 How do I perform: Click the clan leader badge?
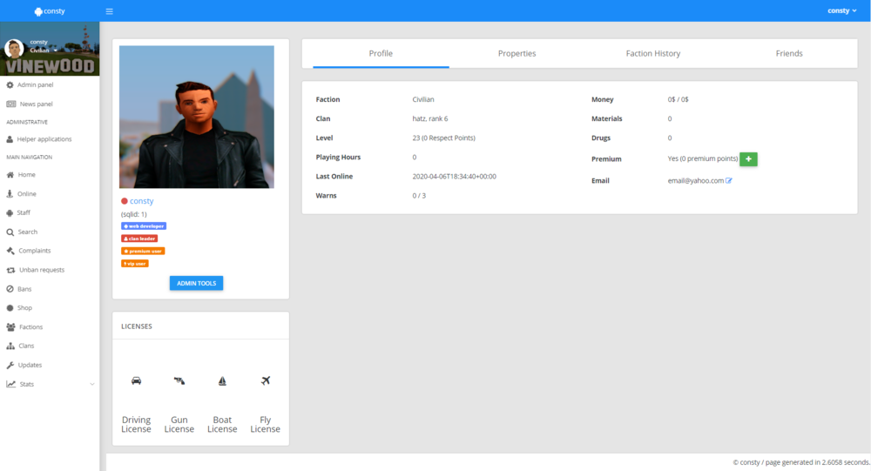(139, 239)
